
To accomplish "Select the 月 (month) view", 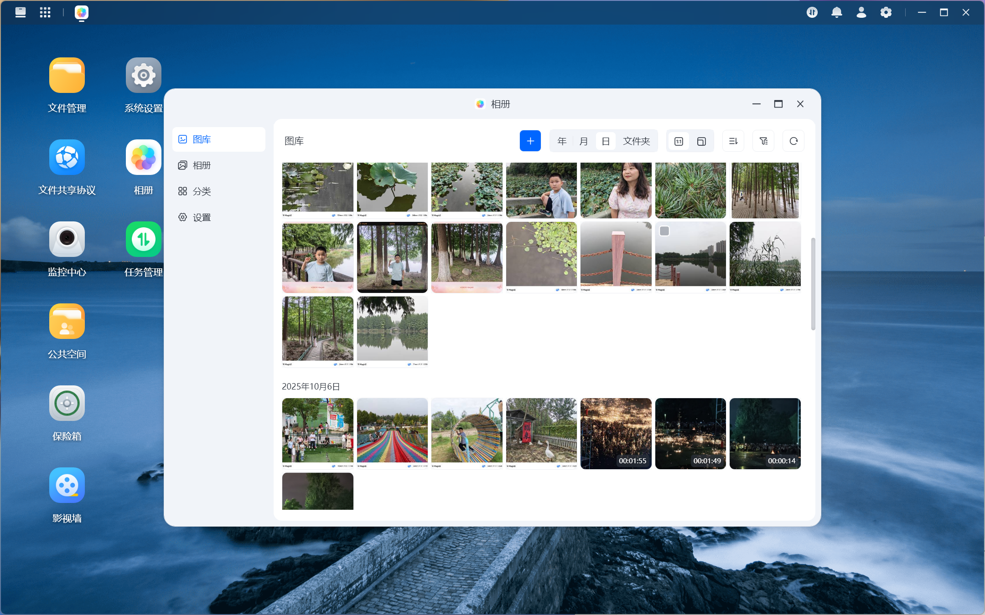I will coord(584,141).
